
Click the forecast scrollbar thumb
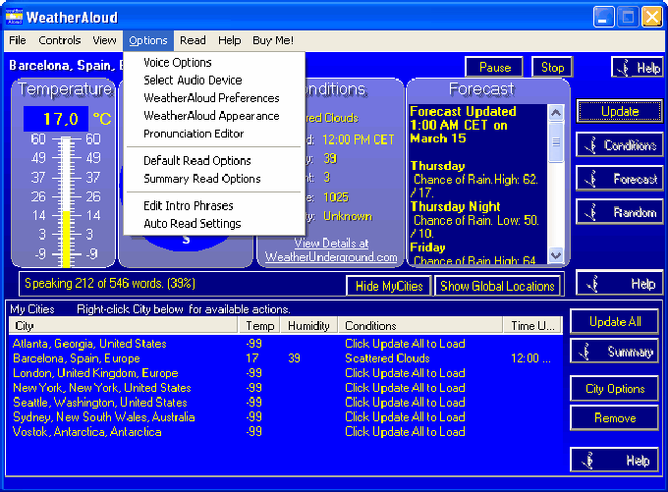556,142
